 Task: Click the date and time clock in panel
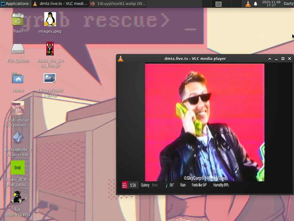pyautogui.click(x=271, y=3)
